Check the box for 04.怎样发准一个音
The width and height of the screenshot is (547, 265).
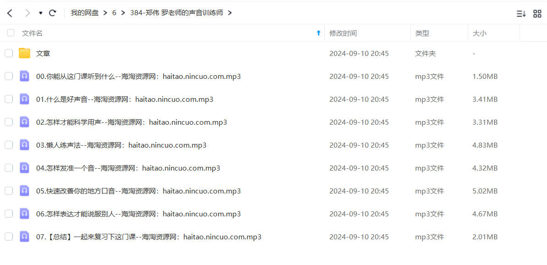coord(9,168)
